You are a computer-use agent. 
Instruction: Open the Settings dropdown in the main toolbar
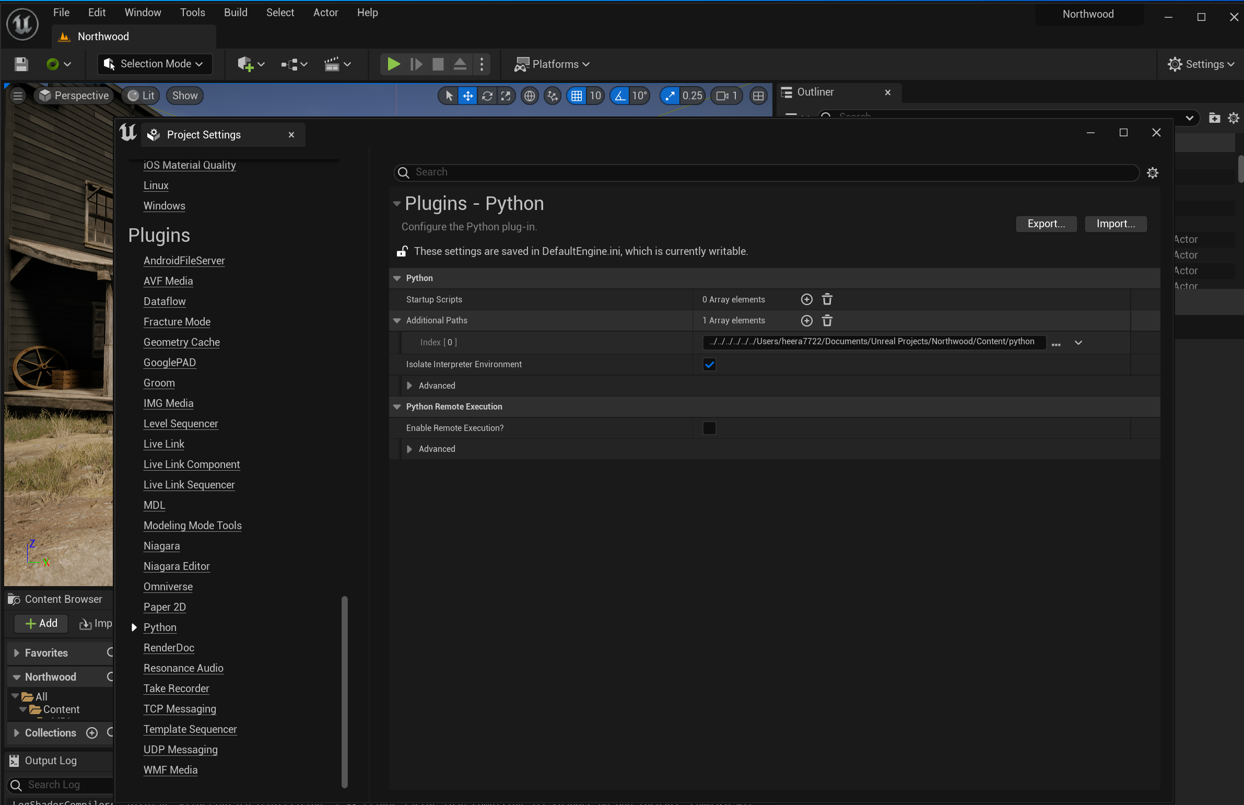(1201, 64)
